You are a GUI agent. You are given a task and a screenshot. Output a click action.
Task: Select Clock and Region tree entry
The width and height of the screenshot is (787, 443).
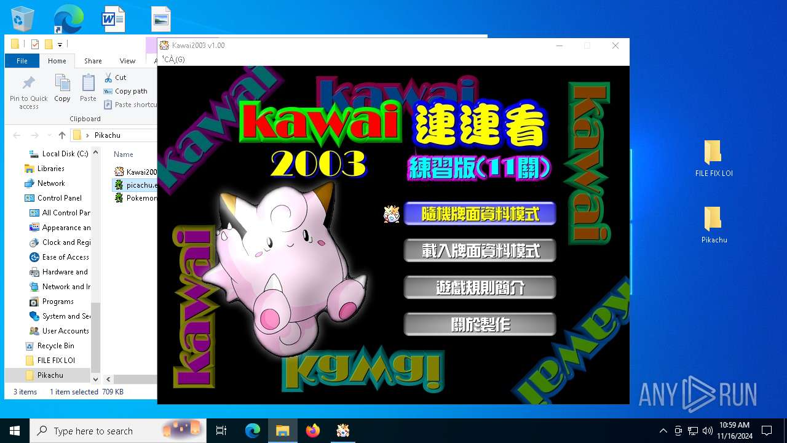(x=60, y=242)
